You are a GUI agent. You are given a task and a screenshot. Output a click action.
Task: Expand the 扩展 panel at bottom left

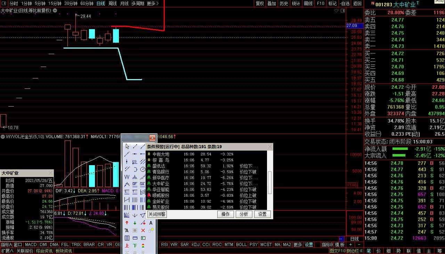7,251
